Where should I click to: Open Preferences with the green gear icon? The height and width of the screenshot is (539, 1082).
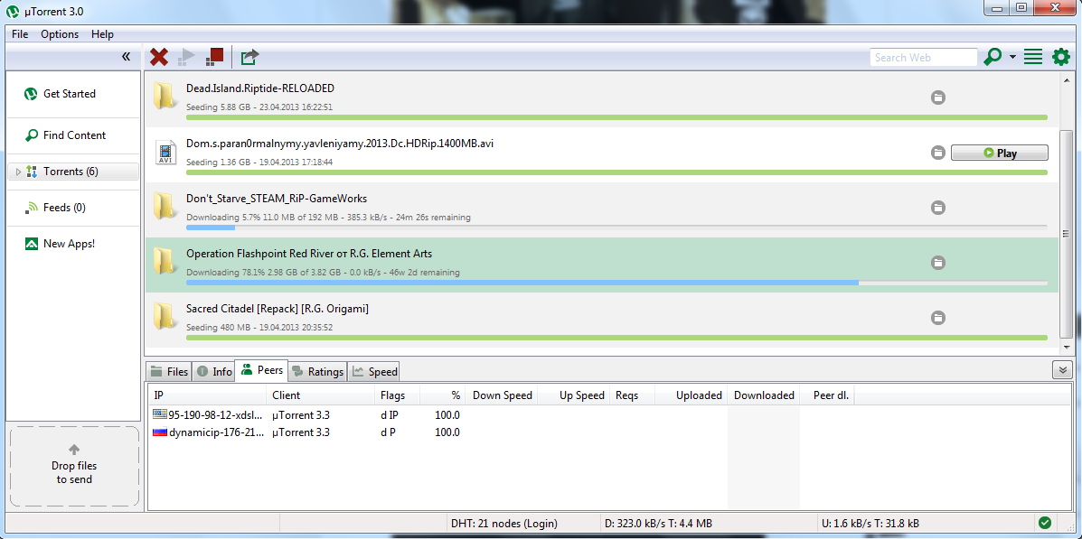(x=1060, y=57)
